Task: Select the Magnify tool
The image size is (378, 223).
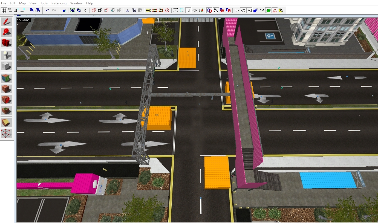Action: coord(7,32)
